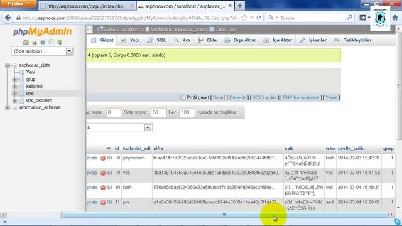Click the starting row input field showing 0
The image size is (402, 226).
tap(114, 112)
